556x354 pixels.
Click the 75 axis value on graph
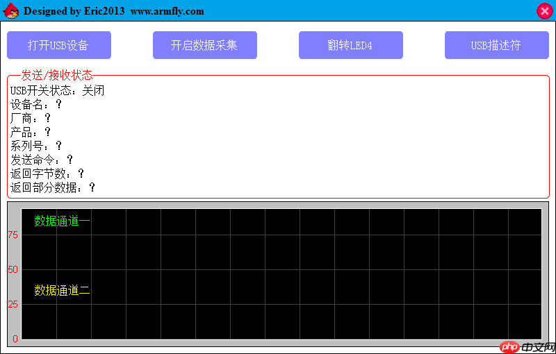(x=13, y=235)
